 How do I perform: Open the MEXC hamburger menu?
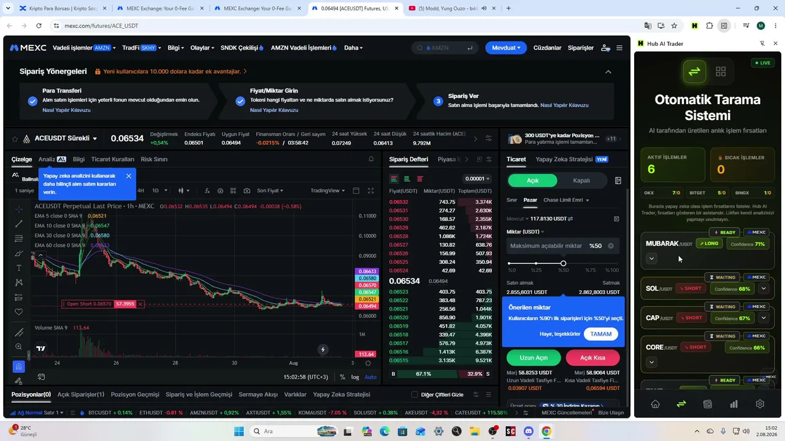tap(619, 48)
